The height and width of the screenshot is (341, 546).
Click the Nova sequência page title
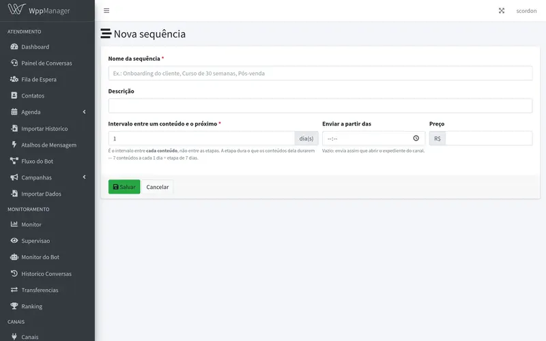tap(149, 33)
